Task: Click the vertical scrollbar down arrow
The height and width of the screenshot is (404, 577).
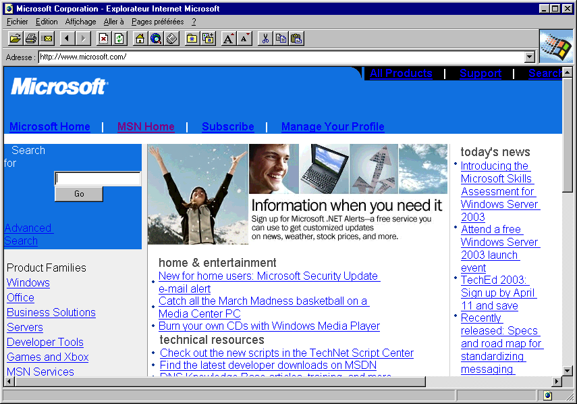Action: pyautogui.click(x=568, y=370)
